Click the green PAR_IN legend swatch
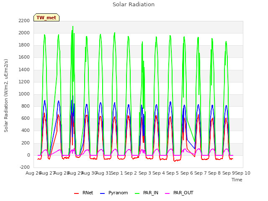The image size is (268, 201). tap(137, 193)
